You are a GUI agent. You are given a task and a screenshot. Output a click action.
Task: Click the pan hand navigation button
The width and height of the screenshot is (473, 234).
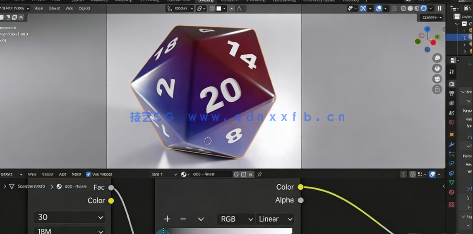coord(437,68)
